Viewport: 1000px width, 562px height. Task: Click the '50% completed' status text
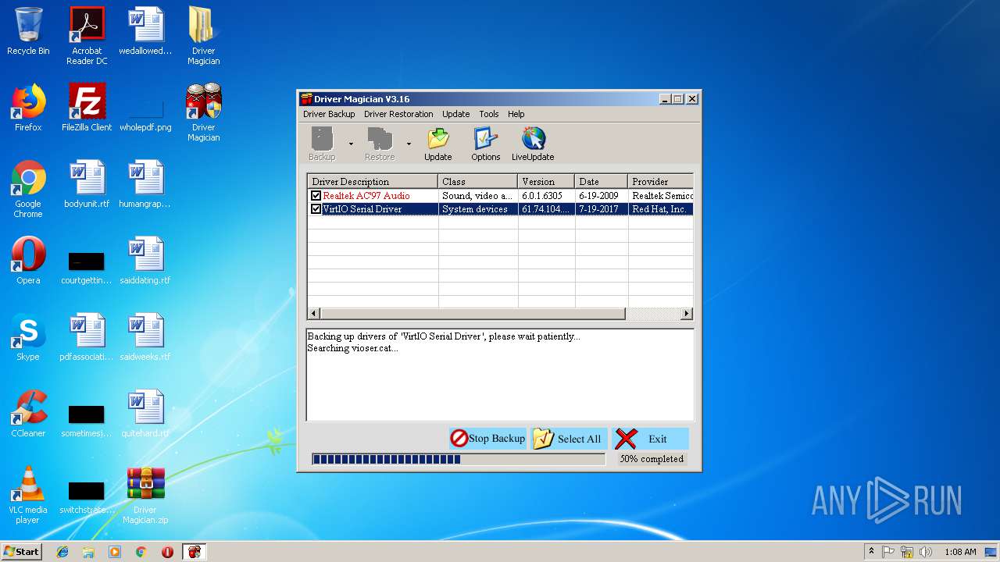click(x=652, y=459)
